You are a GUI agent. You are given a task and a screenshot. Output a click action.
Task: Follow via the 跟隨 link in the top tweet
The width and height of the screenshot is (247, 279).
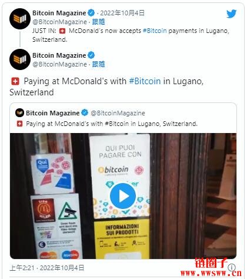click(x=98, y=22)
